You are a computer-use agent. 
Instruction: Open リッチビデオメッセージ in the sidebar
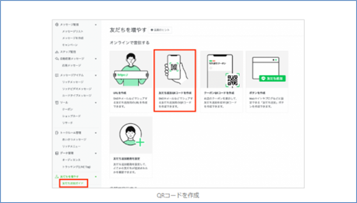[77, 89]
